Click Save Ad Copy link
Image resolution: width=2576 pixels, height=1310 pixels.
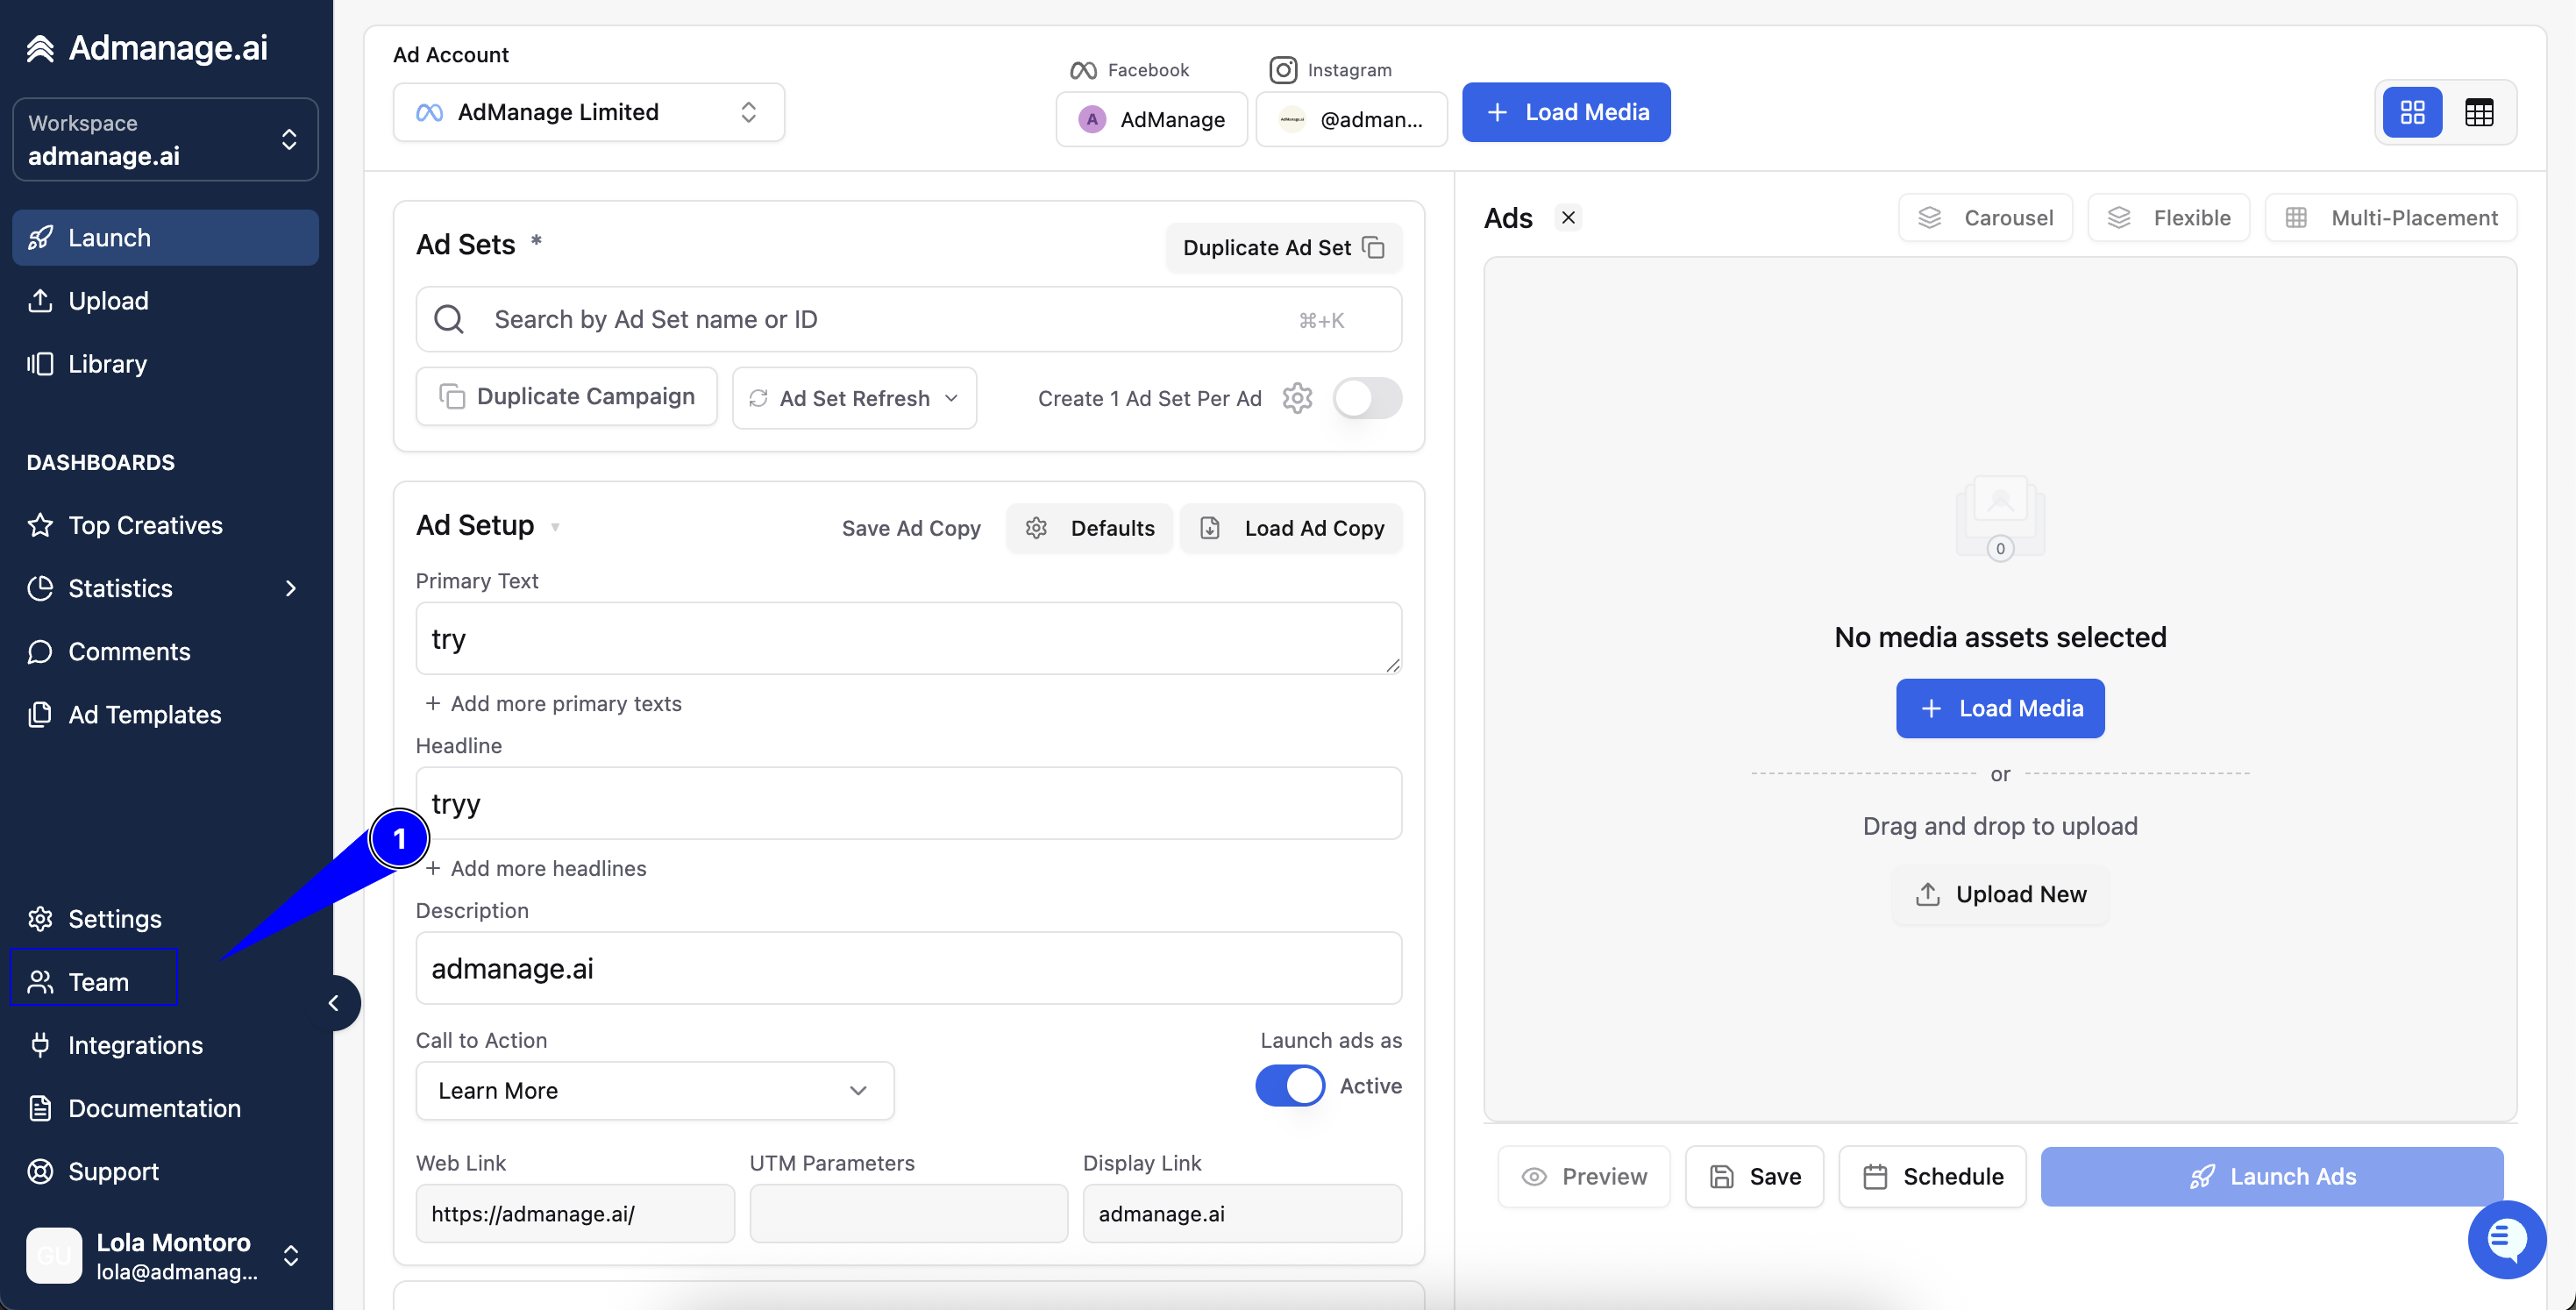[911, 528]
